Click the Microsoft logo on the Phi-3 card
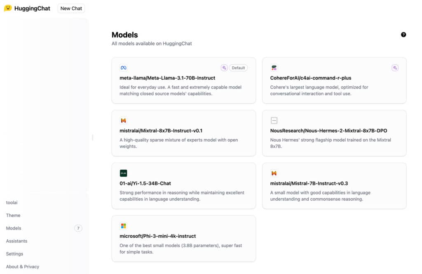 (x=123, y=226)
